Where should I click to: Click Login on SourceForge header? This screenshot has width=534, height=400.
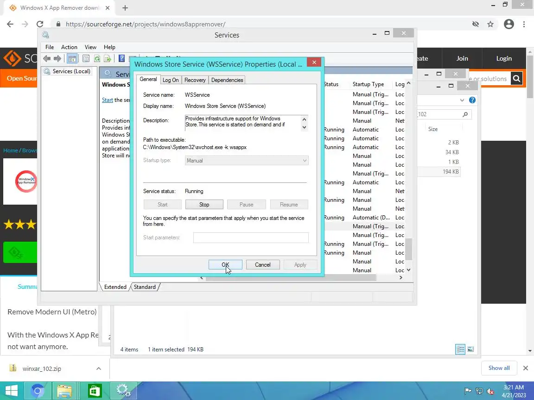pyautogui.click(x=504, y=58)
